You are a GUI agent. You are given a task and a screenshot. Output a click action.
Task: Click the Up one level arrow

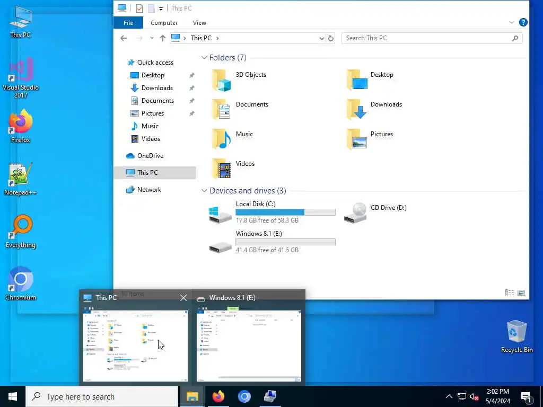tap(162, 38)
